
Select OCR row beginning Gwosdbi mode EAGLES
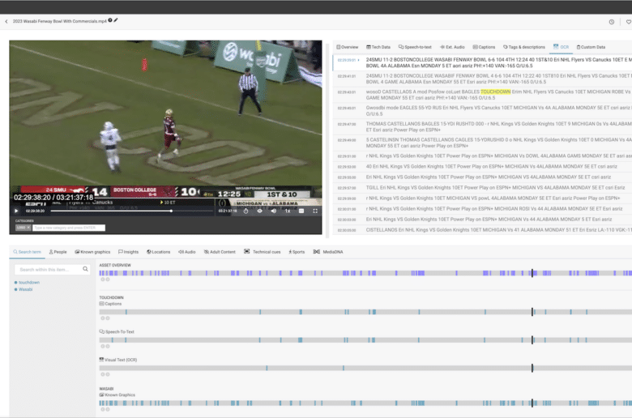pyautogui.click(x=482, y=111)
